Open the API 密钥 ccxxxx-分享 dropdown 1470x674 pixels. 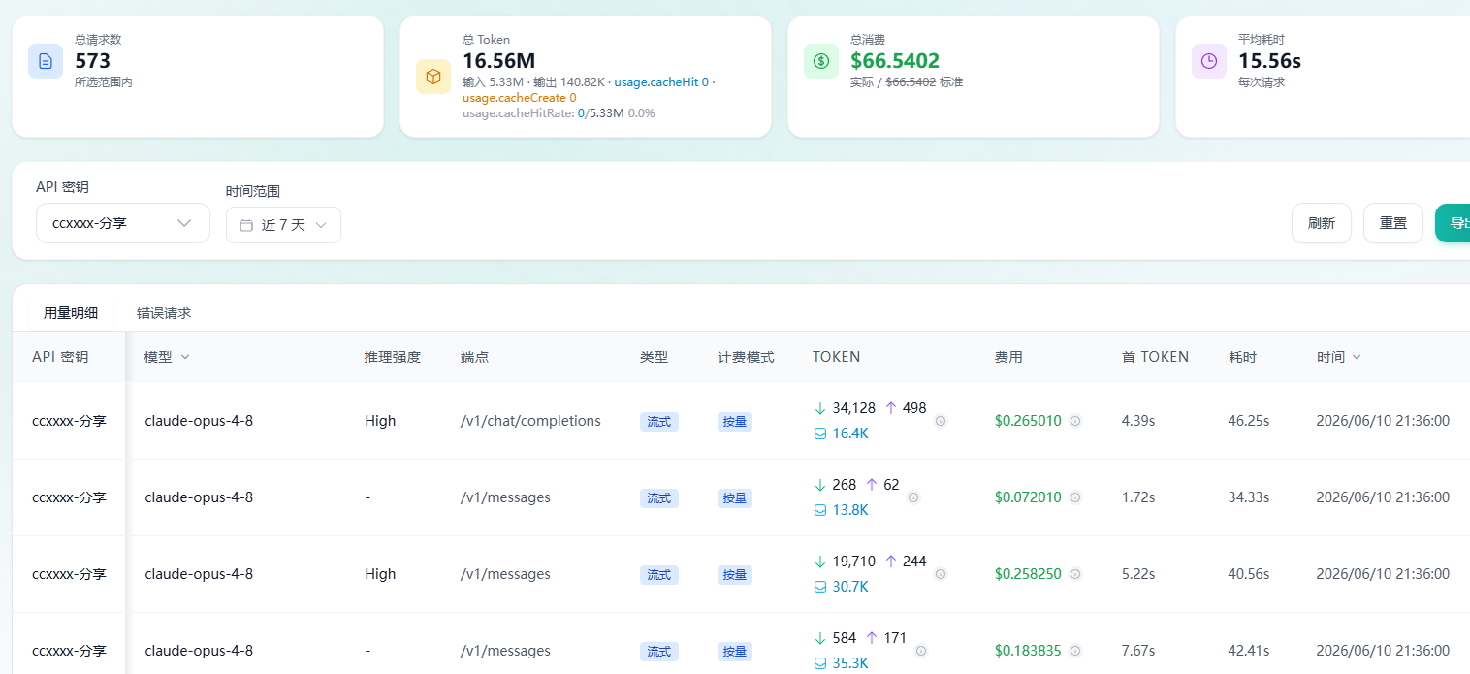click(123, 223)
